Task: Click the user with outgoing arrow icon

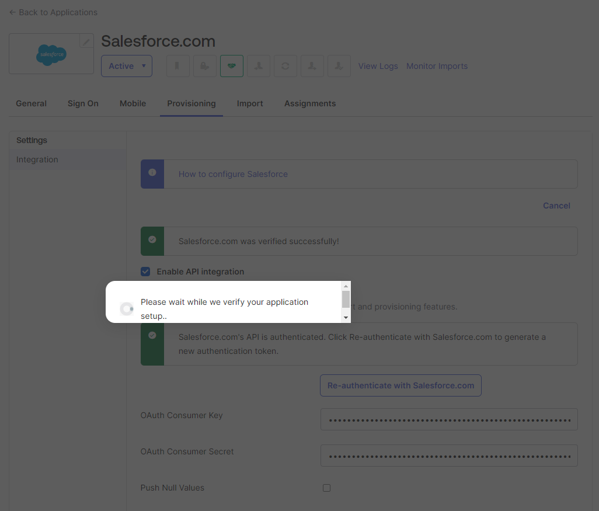Action: [312, 66]
